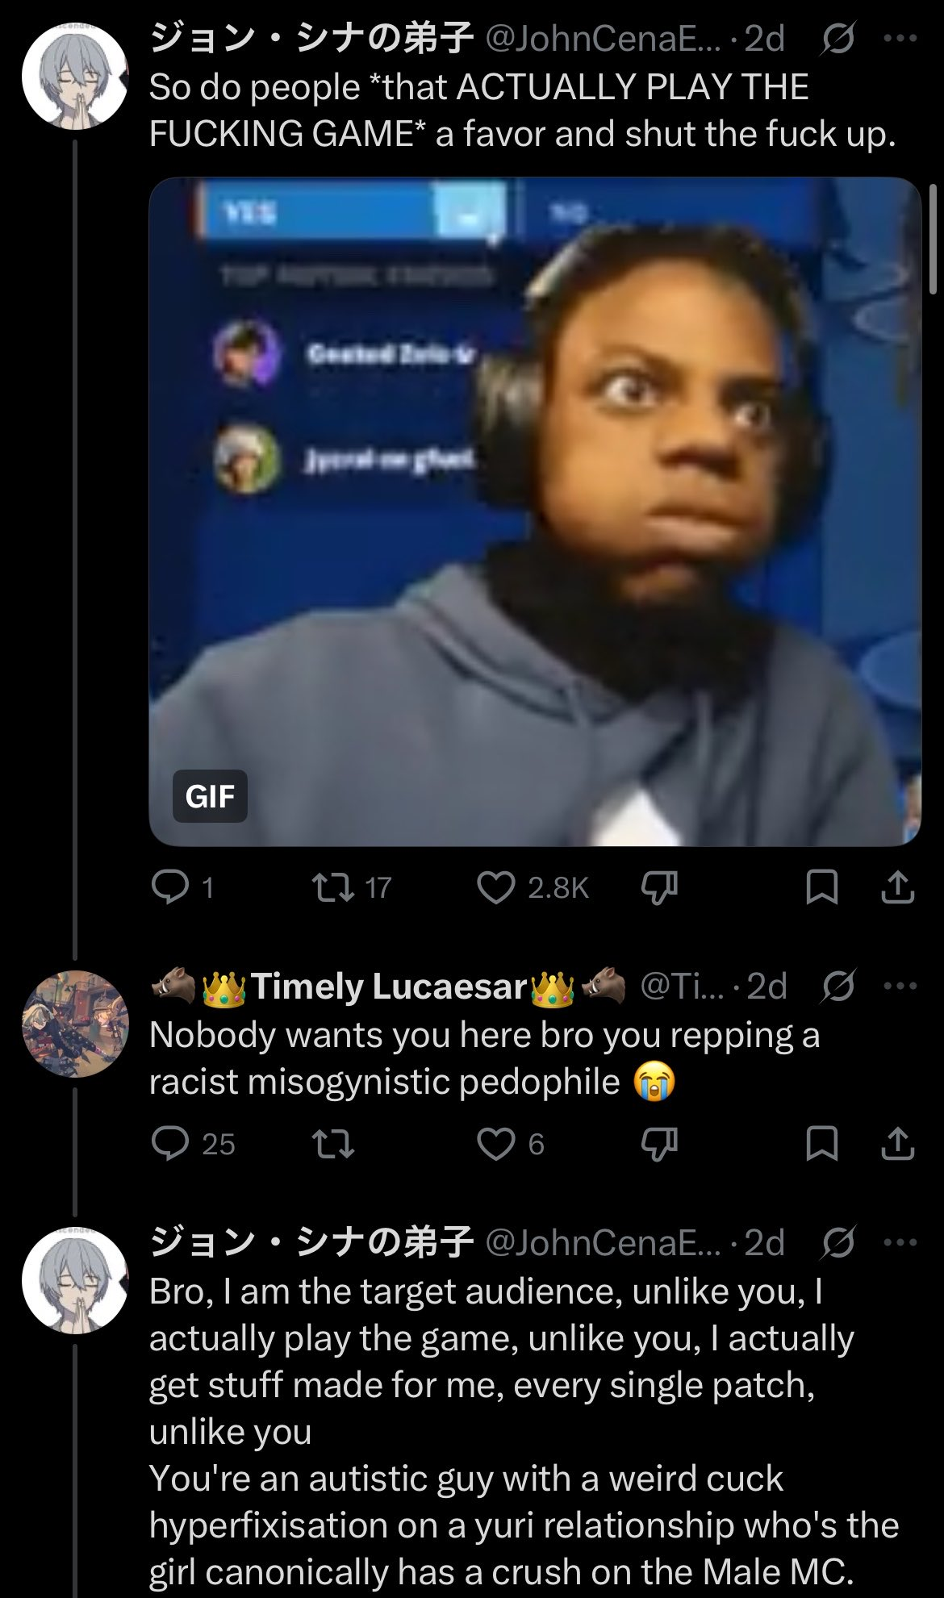Share the GIF tweet
The width and height of the screenshot is (944, 1598).
click(x=897, y=888)
